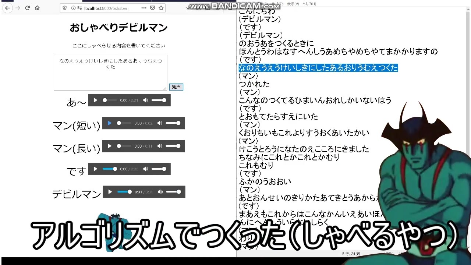This screenshot has width=471, height=265.
Task: Click the デビルマン audio seek bar
Action: click(x=124, y=192)
